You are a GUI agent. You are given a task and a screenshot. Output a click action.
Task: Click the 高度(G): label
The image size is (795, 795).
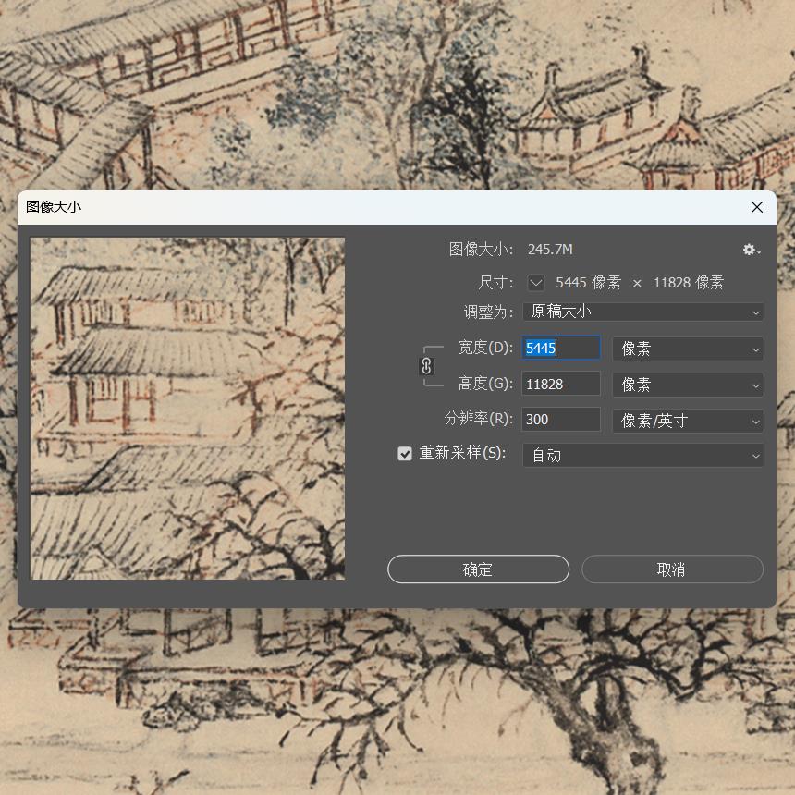485,384
